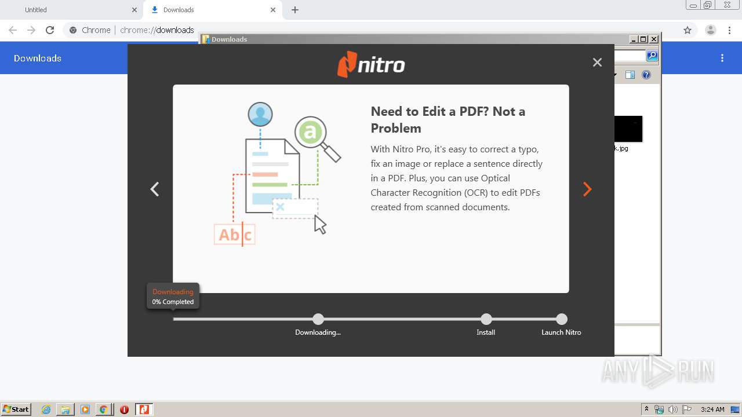Click the Install step marker
The height and width of the screenshot is (417, 742).
(486, 319)
